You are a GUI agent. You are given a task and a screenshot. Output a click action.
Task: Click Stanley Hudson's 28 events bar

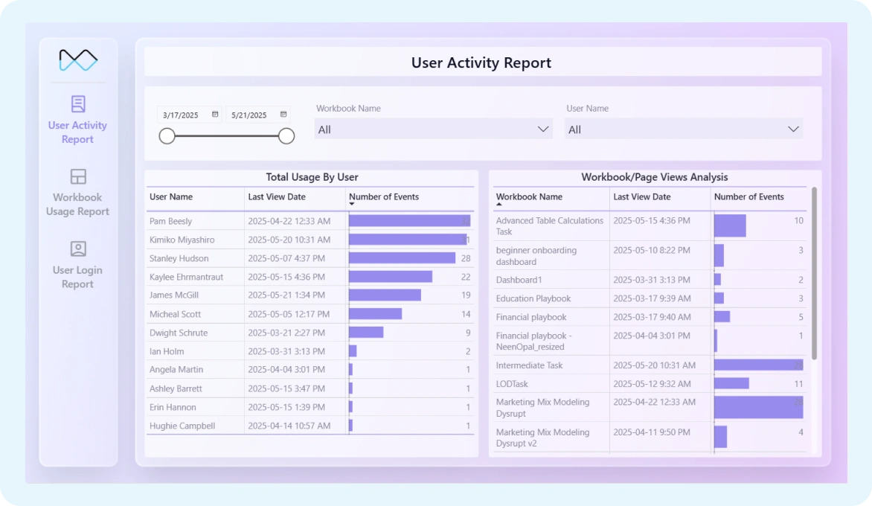tap(402, 258)
